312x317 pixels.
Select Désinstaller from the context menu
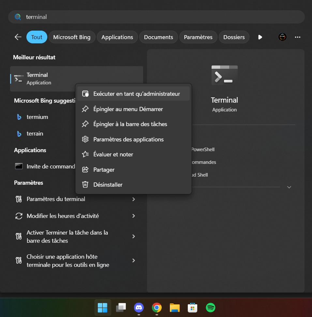(108, 185)
